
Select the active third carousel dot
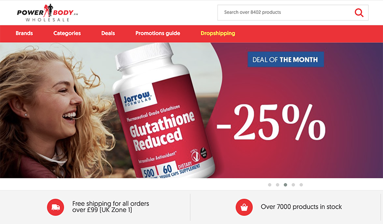285,185
